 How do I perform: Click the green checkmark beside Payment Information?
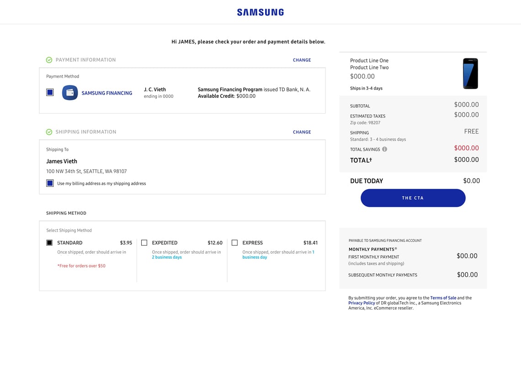(x=49, y=60)
